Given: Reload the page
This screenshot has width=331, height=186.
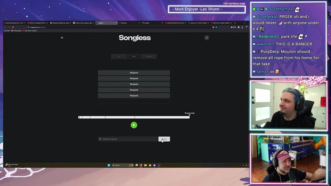Looking at the screenshot, I should click(13, 27).
